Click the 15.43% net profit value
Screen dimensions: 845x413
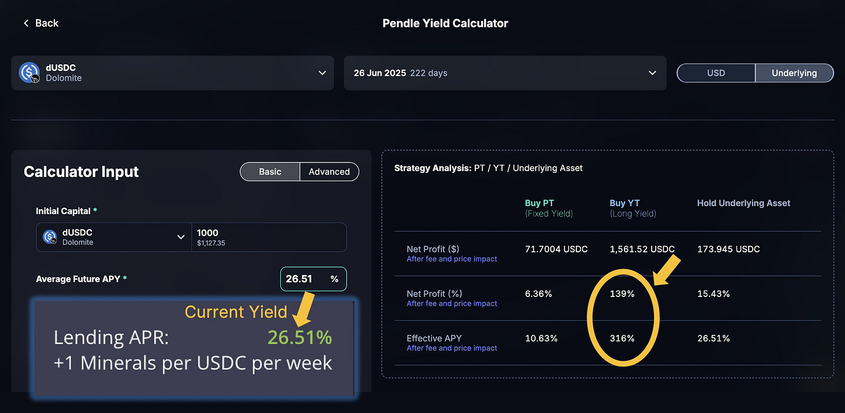coord(713,294)
